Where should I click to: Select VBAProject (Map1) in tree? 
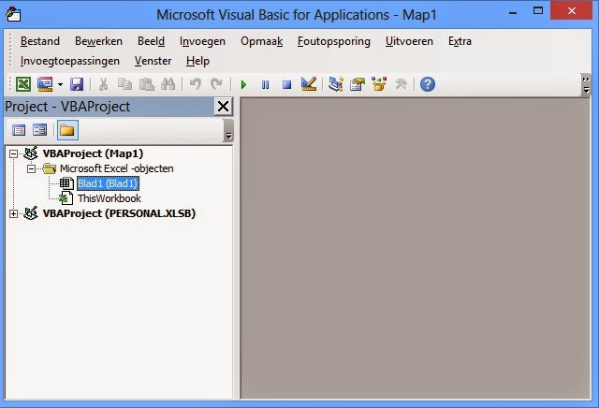(93, 153)
